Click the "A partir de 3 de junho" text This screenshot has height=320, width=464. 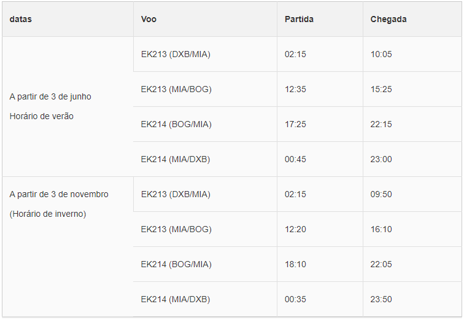point(50,96)
